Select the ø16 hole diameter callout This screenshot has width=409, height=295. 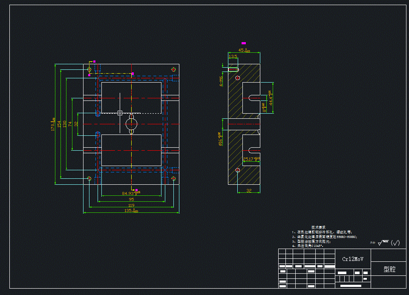(x=220, y=139)
